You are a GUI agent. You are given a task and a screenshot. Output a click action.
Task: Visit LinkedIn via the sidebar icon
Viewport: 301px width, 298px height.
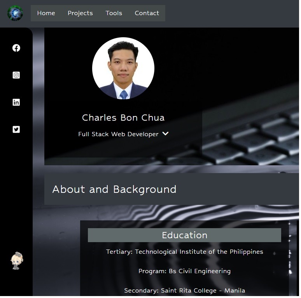(x=16, y=102)
